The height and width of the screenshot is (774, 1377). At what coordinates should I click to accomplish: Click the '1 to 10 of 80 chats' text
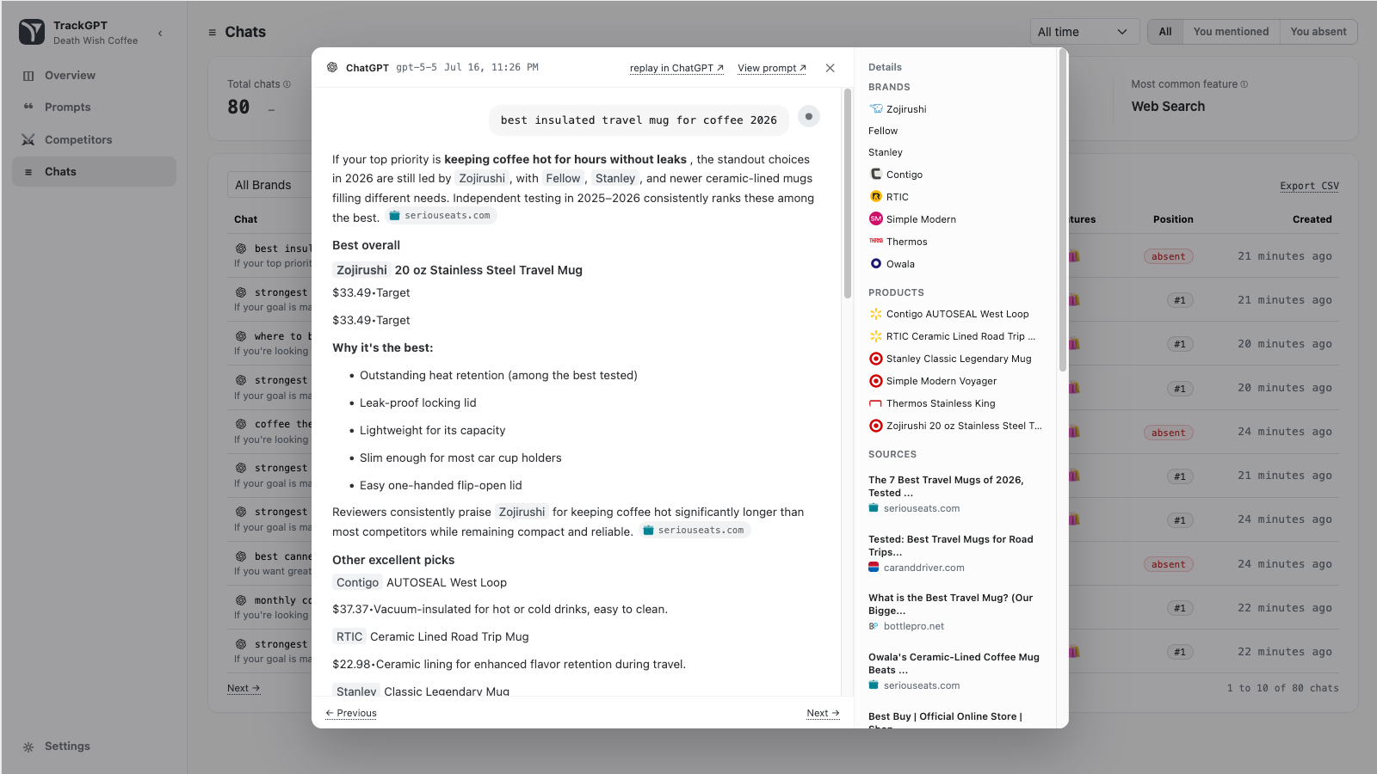click(x=1282, y=688)
